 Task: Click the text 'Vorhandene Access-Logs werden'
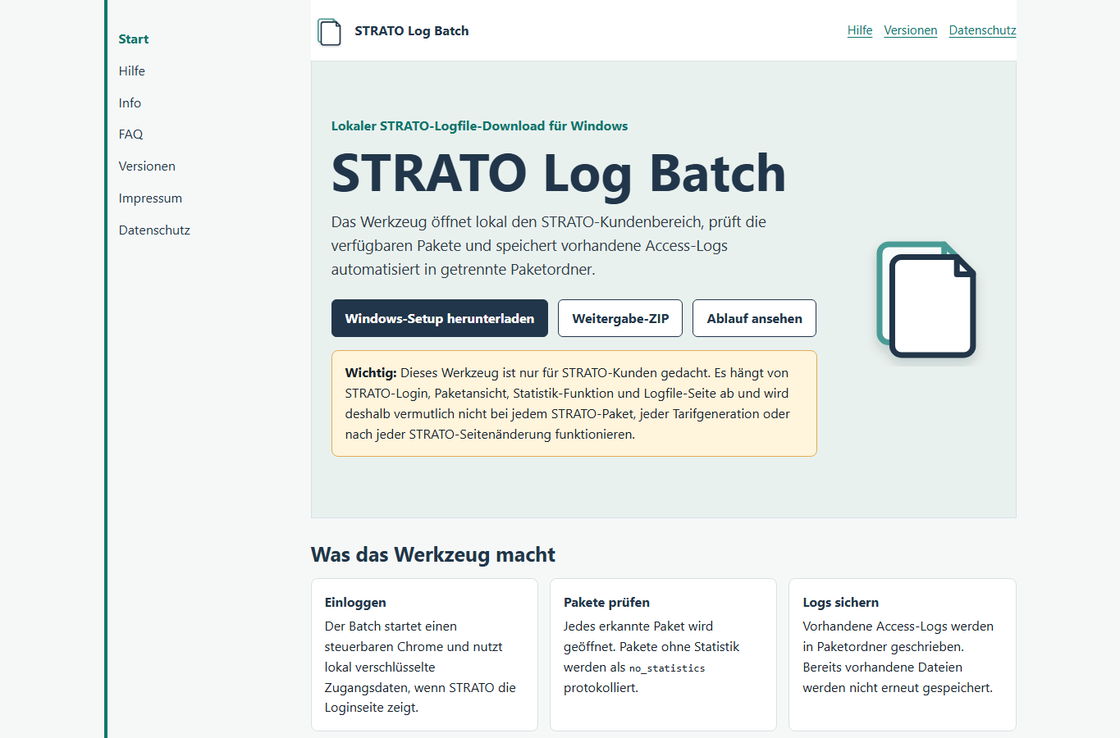click(898, 626)
